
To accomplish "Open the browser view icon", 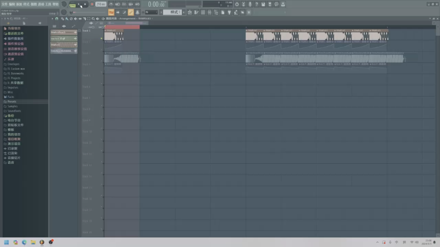I will pyautogui.click(x=216, y=12).
